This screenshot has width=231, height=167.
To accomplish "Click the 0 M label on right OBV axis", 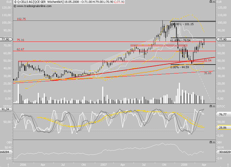I will [x=220, y=158].
